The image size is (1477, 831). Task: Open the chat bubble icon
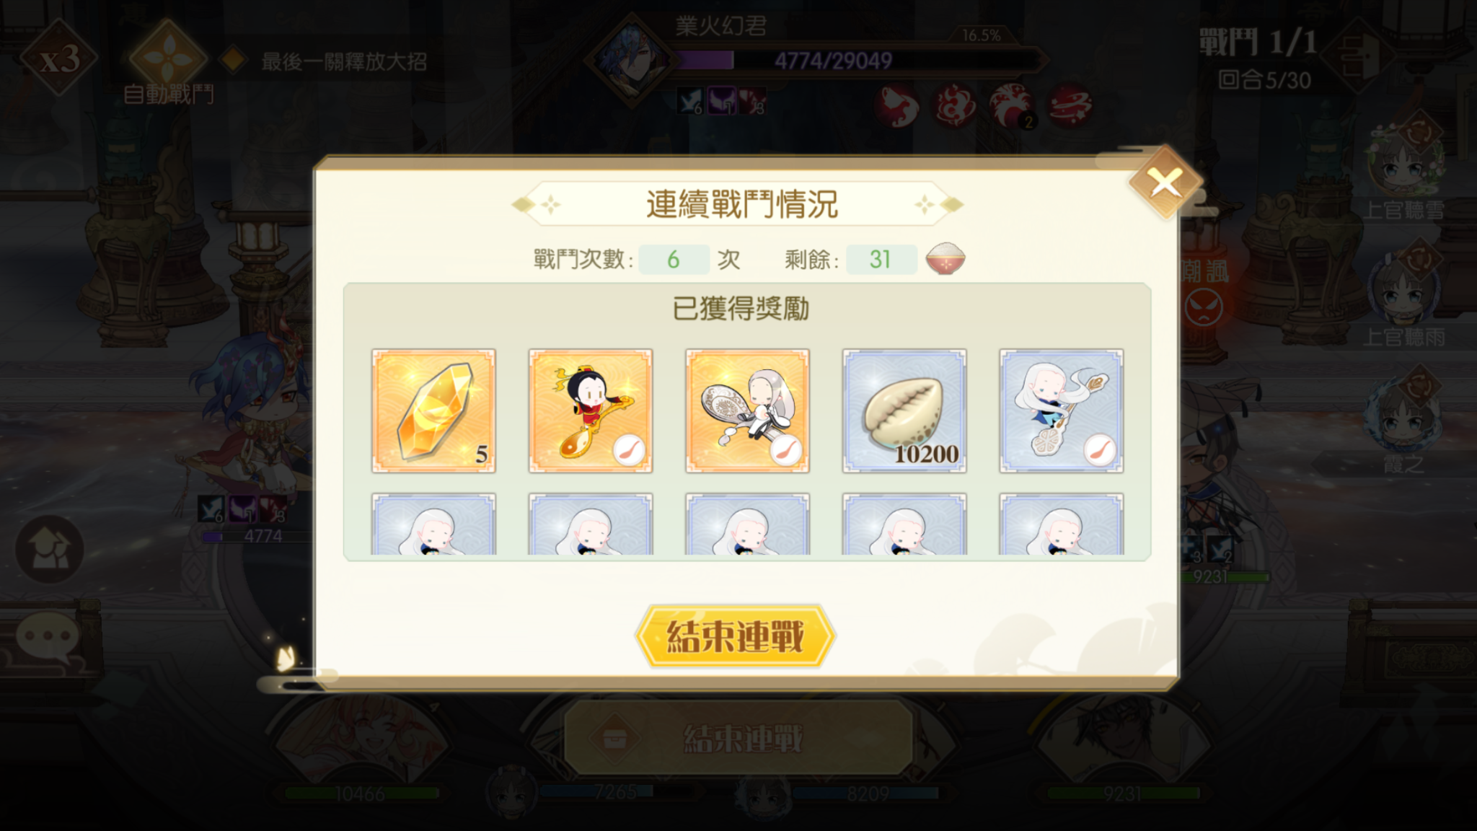[x=47, y=638]
